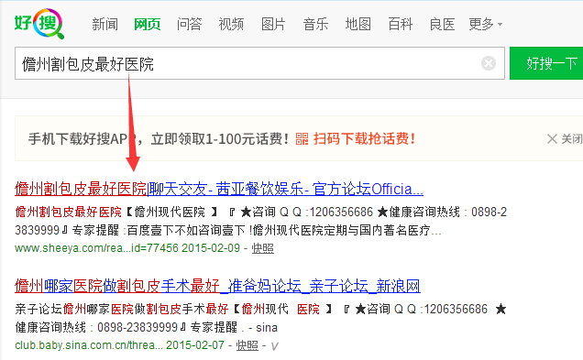Image resolution: width=583 pixels, height=360 pixels.
Task: Open the 音乐 tab
Action: pos(315,24)
